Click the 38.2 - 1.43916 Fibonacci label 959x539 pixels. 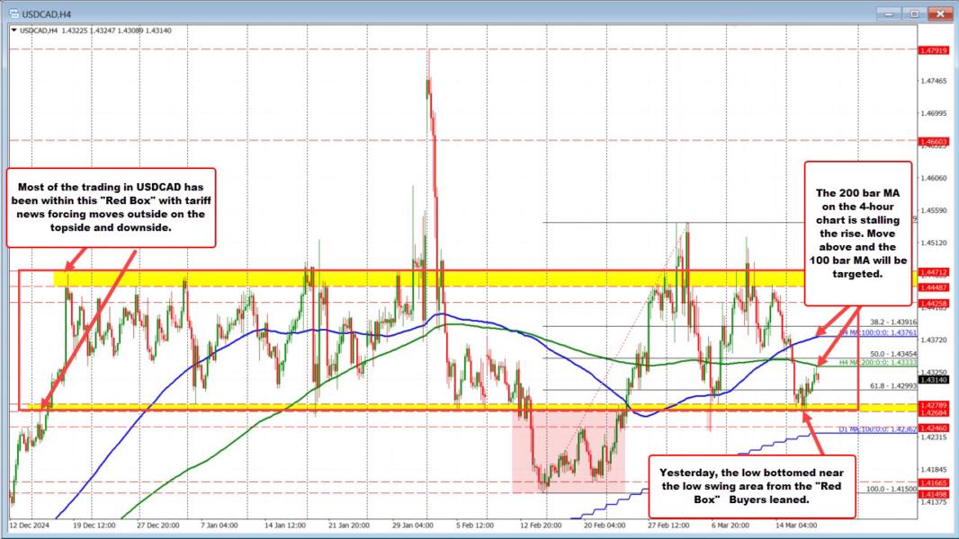(893, 322)
